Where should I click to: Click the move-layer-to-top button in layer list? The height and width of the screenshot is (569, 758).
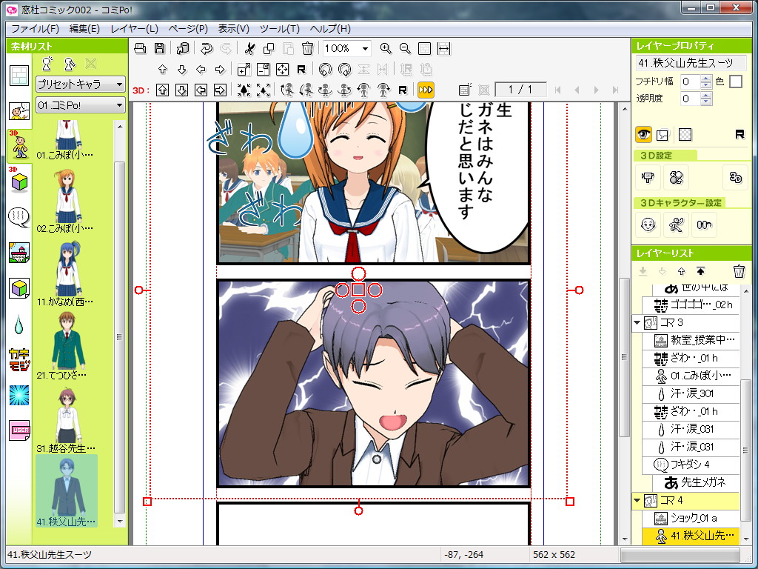point(700,271)
